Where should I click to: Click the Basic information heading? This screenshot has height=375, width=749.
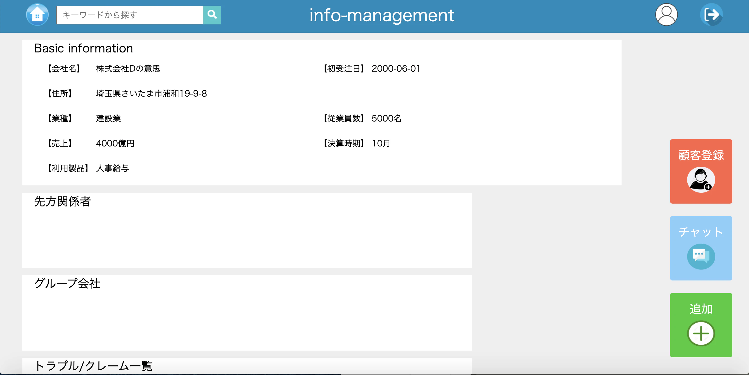[83, 49]
